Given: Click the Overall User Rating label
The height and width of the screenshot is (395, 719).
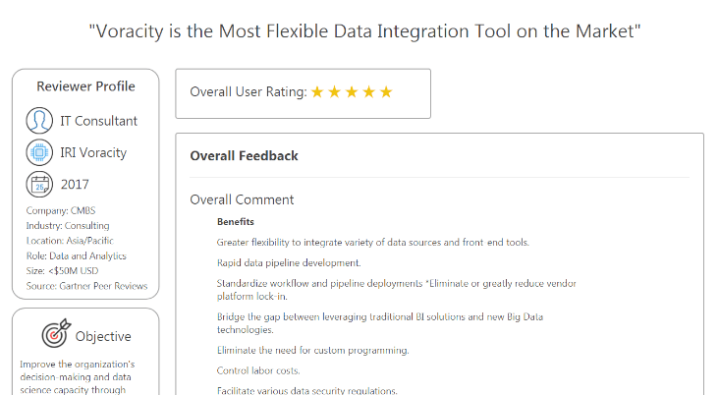Looking at the screenshot, I should pyautogui.click(x=249, y=91).
